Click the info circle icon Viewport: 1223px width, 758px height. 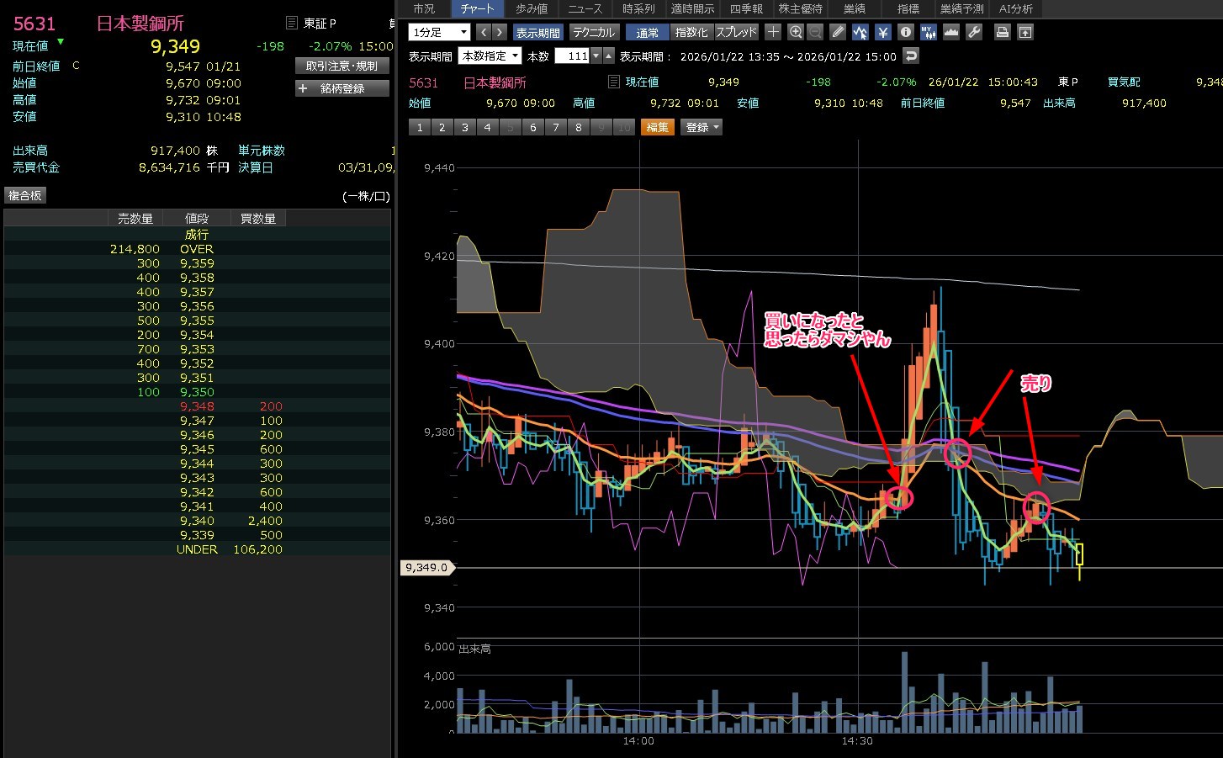point(906,32)
